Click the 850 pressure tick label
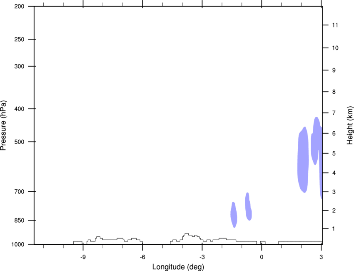 20,220
